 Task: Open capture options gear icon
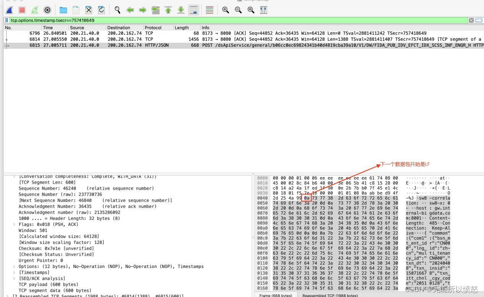47,10
